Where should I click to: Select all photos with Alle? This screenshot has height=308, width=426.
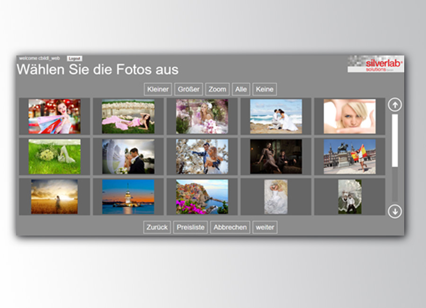(x=241, y=89)
